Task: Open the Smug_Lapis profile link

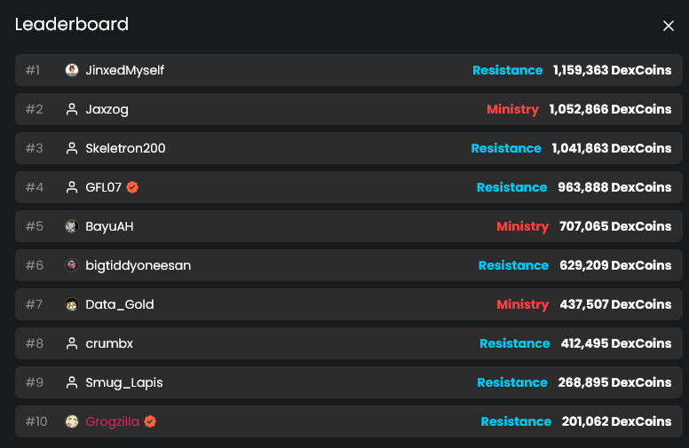Action: pyautogui.click(x=124, y=382)
